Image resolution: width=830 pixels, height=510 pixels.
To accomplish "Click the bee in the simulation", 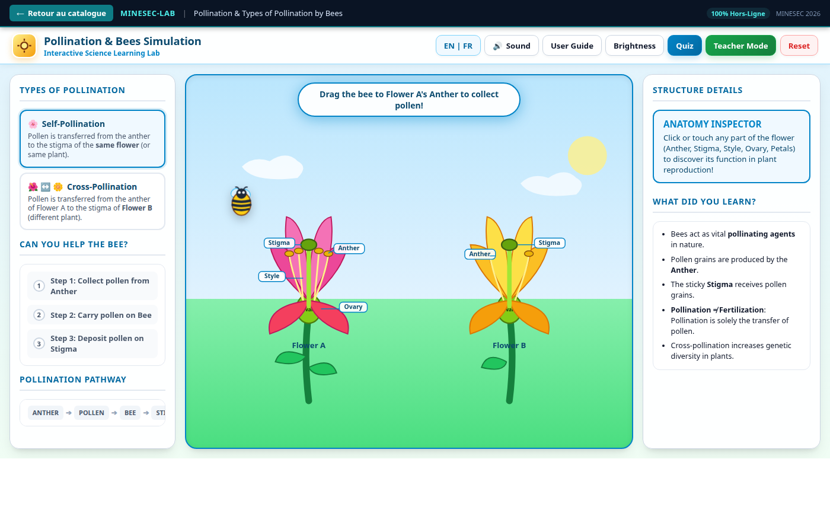I will 241,201.
